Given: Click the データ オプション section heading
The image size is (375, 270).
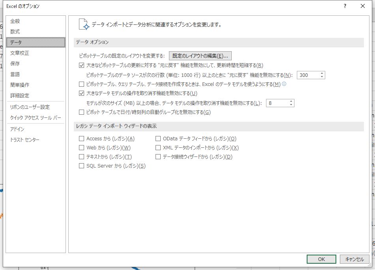Looking at the screenshot, I should coord(92,42).
